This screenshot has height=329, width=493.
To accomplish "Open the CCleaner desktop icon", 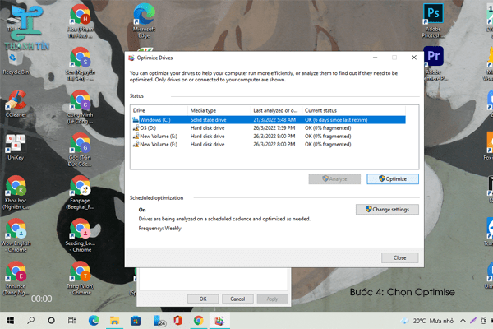I will pos(15,103).
